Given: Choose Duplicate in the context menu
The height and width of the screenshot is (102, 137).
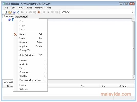Looking at the screenshot, I should (30, 46).
